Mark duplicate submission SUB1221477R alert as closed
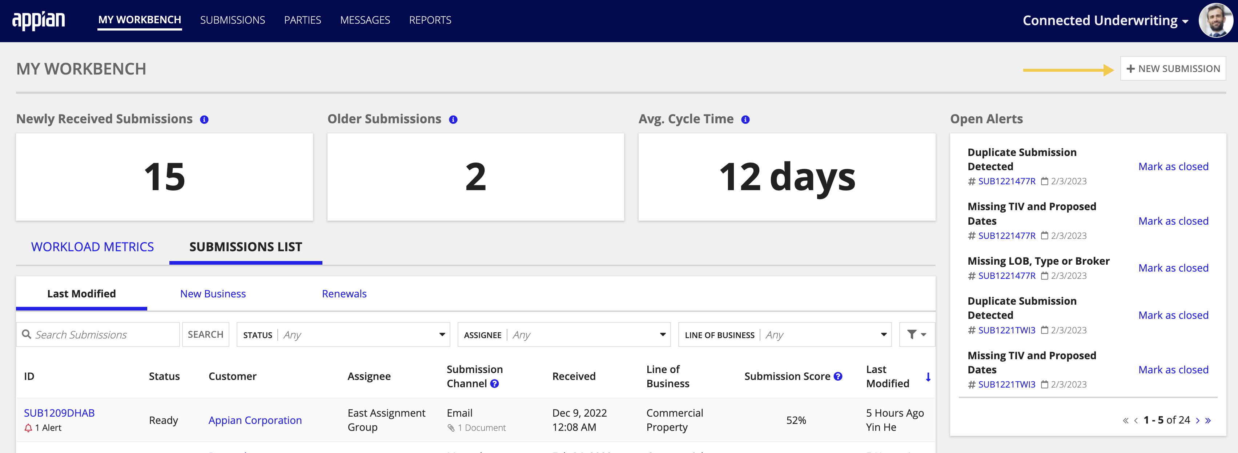Screen dimensions: 1238x453 pyautogui.click(x=1173, y=167)
